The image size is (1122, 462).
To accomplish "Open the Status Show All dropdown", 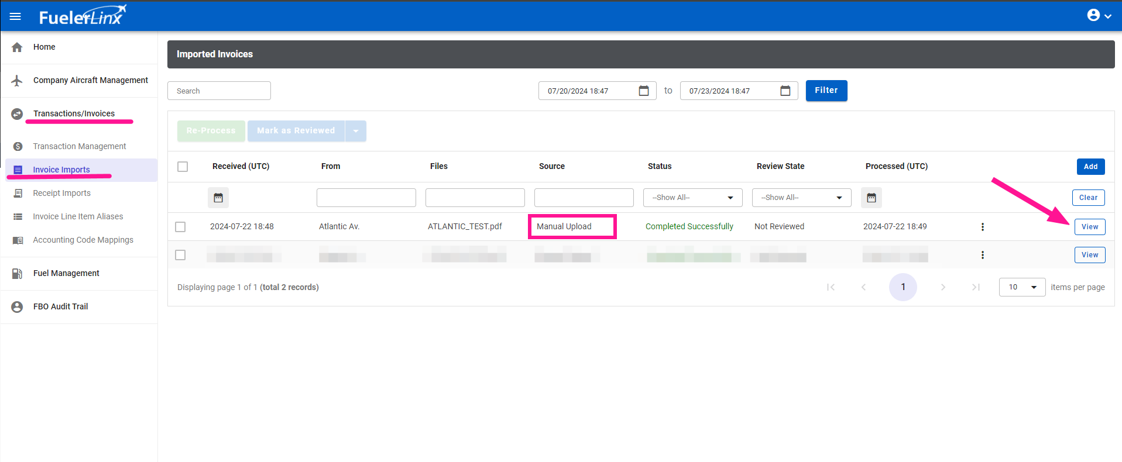I will (x=693, y=198).
